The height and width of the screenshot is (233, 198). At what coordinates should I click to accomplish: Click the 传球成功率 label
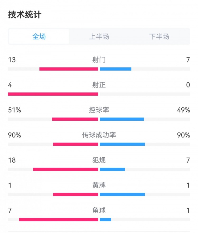coord(99,135)
